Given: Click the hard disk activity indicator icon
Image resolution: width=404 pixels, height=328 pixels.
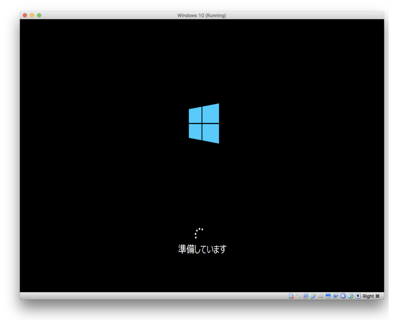Looking at the screenshot, I should pyautogui.click(x=291, y=296).
